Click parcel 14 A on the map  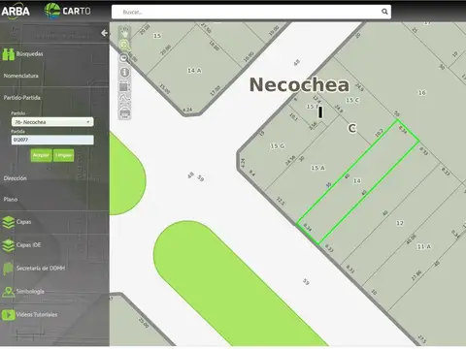coord(194,71)
